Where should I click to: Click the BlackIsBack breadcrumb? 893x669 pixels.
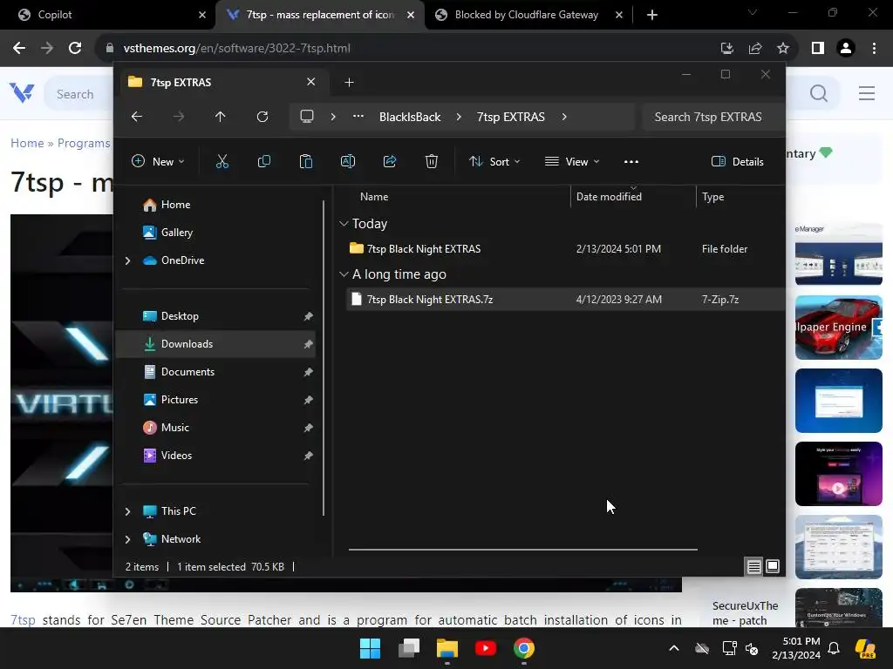pyautogui.click(x=410, y=117)
